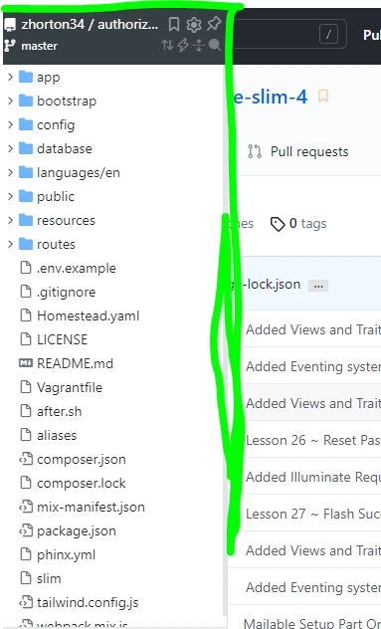Click the tags icon next to 0 tags
This screenshot has height=629, width=381.
coord(278,224)
